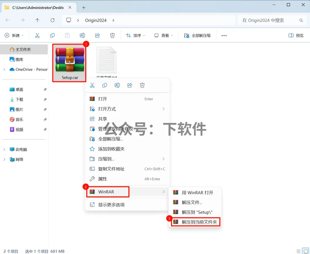Choose 用 WinRAR 打开 in submenu
Image resolution: width=310 pixels, height=254 pixels.
pos(195,193)
